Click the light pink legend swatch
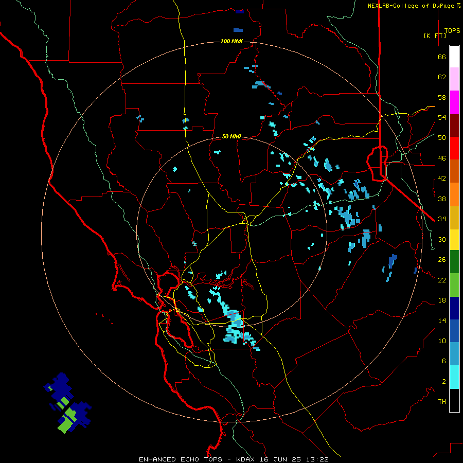The height and width of the screenshot is (463, 463). (454, 79)
